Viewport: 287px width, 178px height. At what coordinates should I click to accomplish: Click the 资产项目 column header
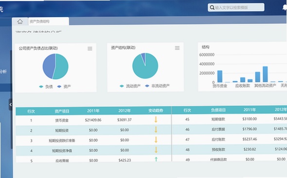click(x=62, y=111)
